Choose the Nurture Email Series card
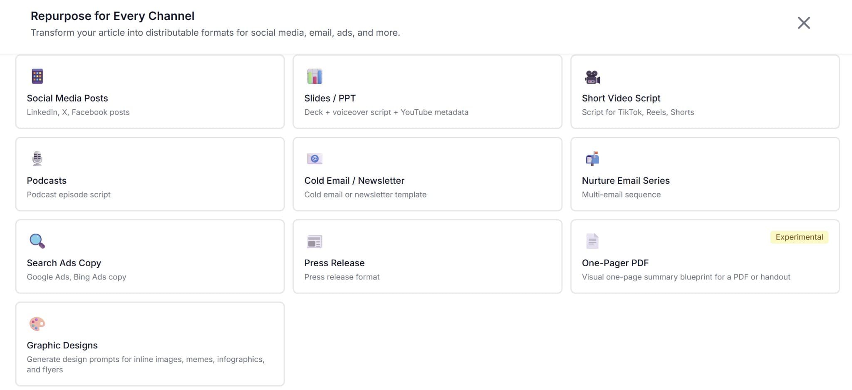852x390 pixels. click(704, 174)
